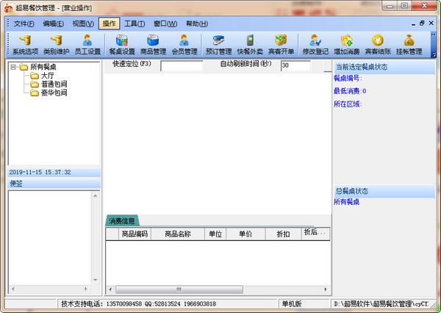Click the 宾客开单 toolbar icon
This screenshot has width=441, height=313.
(x=280, y=45)
